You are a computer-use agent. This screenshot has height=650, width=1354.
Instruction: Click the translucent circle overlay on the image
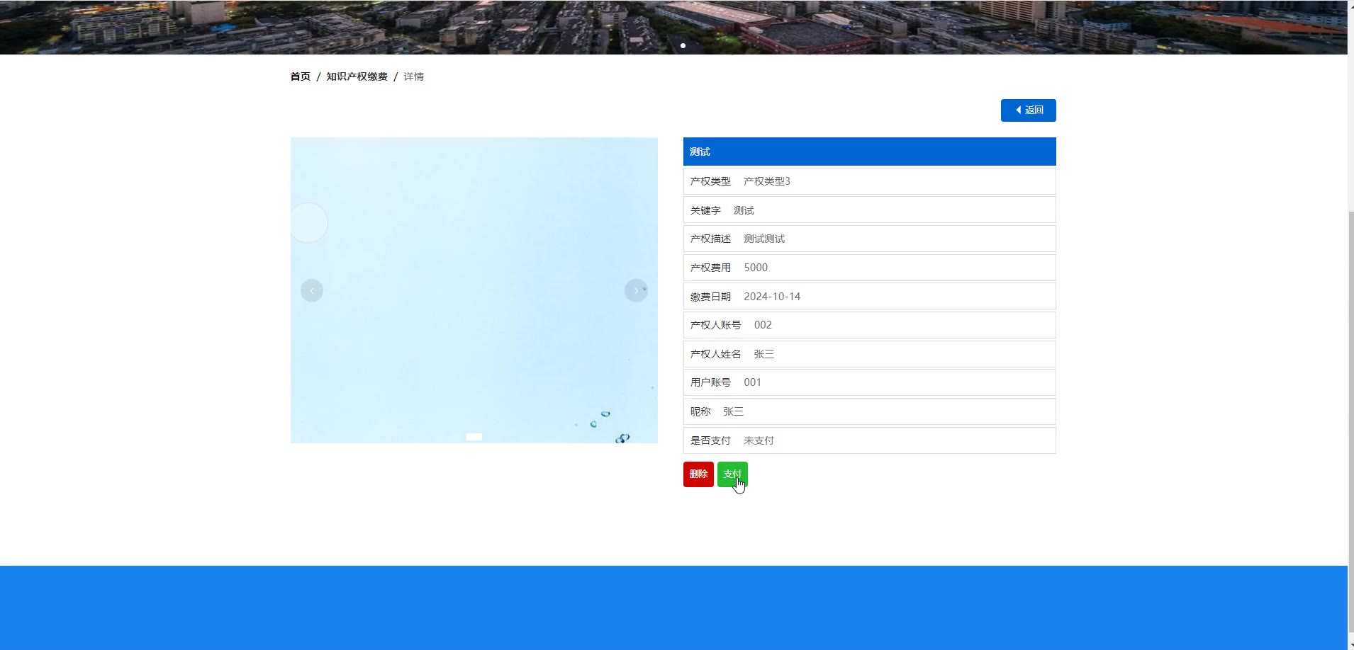pos(308,222)
